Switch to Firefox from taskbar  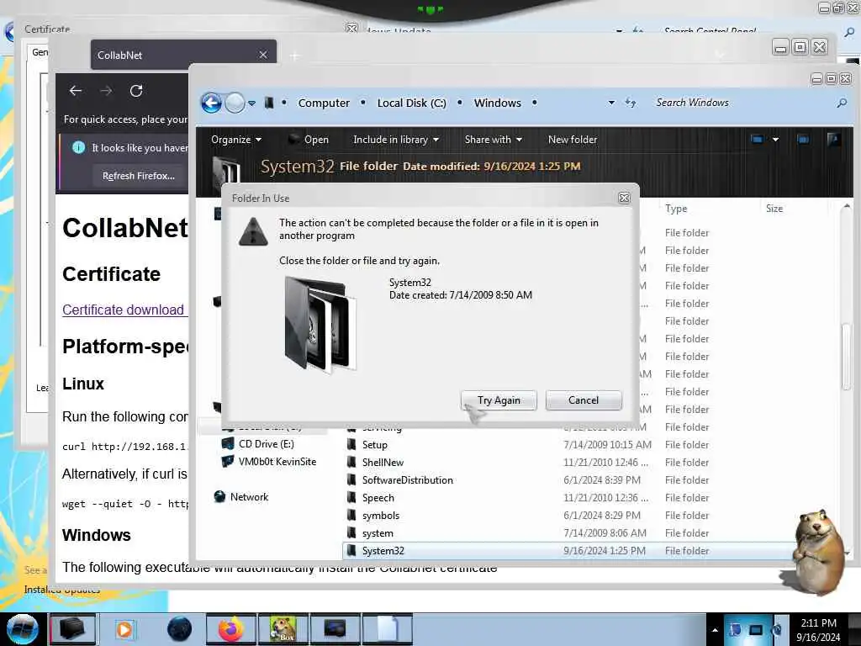[230, 629]
